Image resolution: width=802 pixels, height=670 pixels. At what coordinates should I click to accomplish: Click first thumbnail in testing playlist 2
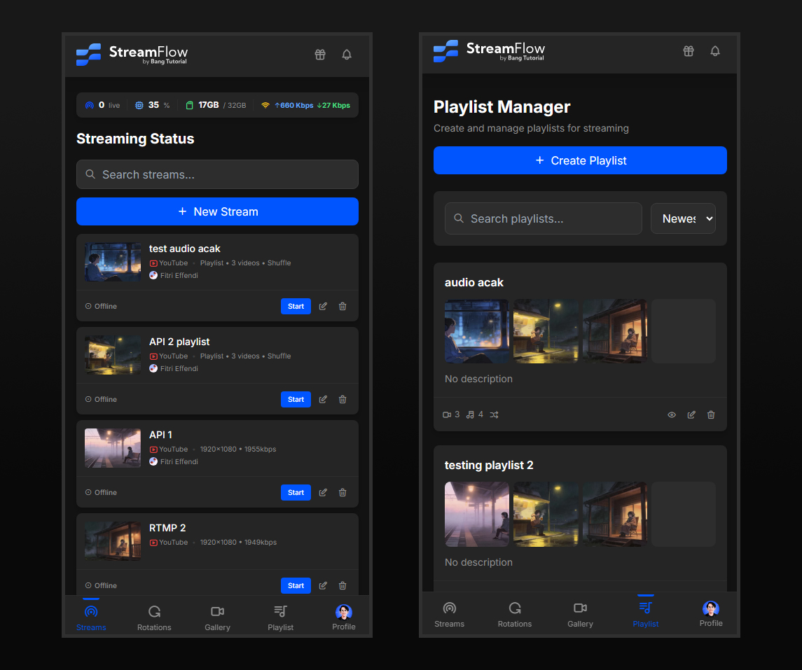tap(477, 514)
